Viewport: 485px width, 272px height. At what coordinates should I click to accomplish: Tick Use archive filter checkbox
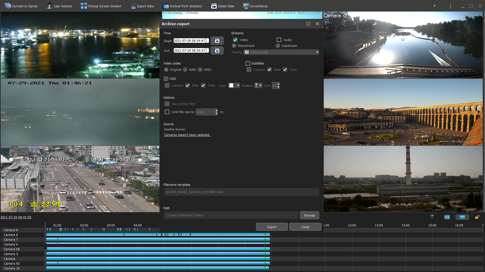[x=167, y=104]
